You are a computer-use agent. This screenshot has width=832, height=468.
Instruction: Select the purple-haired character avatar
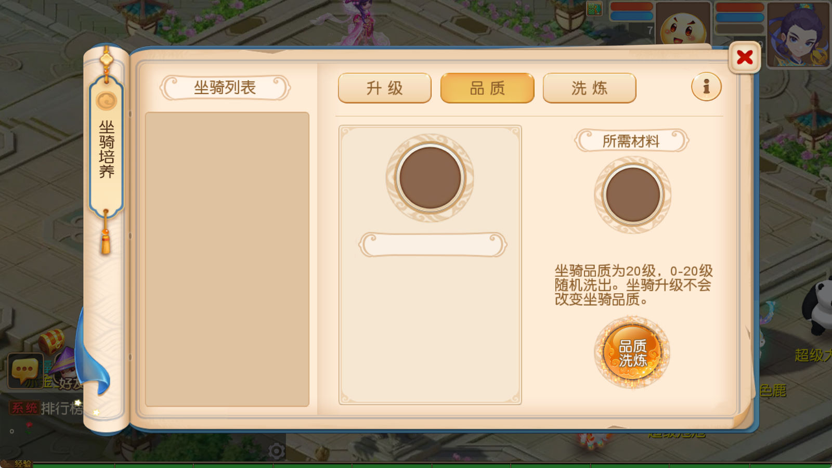(798, 34)
